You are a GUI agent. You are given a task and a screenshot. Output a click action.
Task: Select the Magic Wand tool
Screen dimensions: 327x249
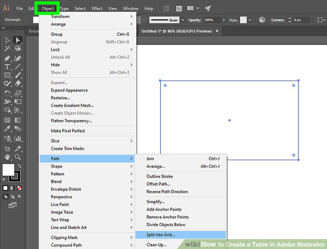coord(8,49)
